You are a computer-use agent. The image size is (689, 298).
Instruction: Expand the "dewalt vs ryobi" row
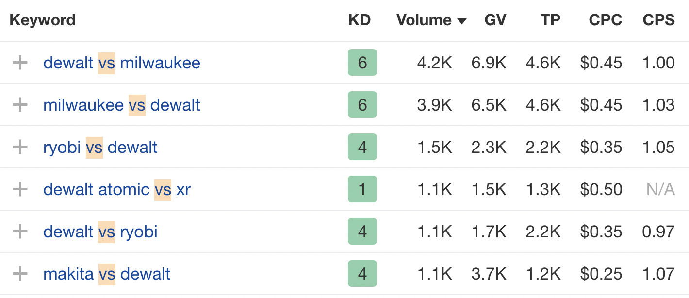click(x=20, y=232)
